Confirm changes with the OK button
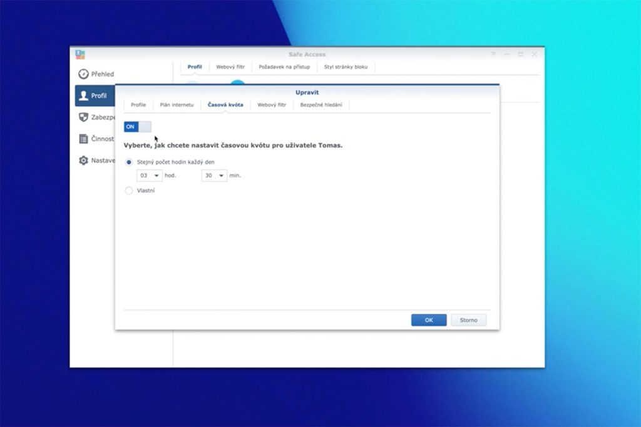 tap(429, 320)
